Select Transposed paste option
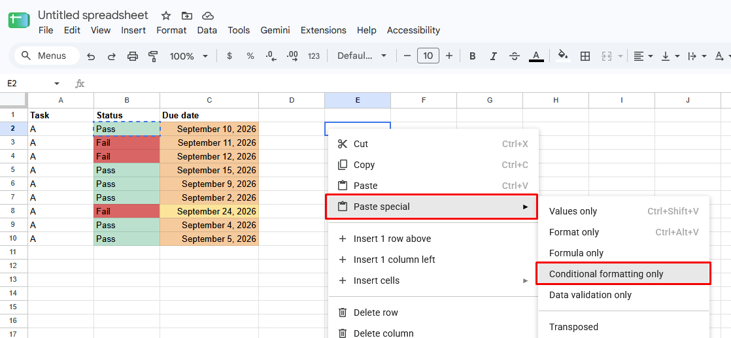 pos(624,327)
